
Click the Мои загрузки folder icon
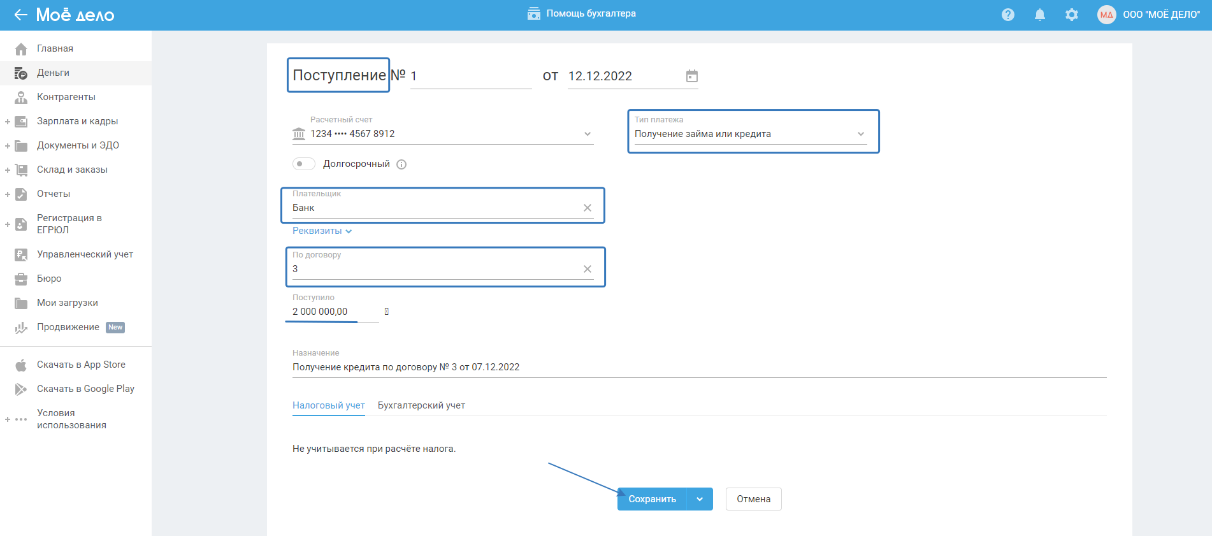pos(21,303)
